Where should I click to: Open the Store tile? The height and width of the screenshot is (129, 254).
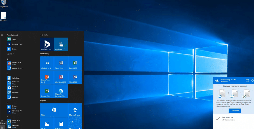pos(54,110)
